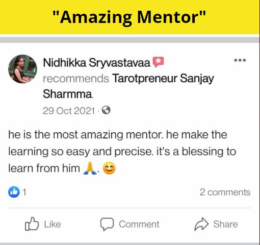Open the 29 Oct 2021 post timestamp
The height and width of the screenshot is (245, 260).
click(x=69, y=111)
